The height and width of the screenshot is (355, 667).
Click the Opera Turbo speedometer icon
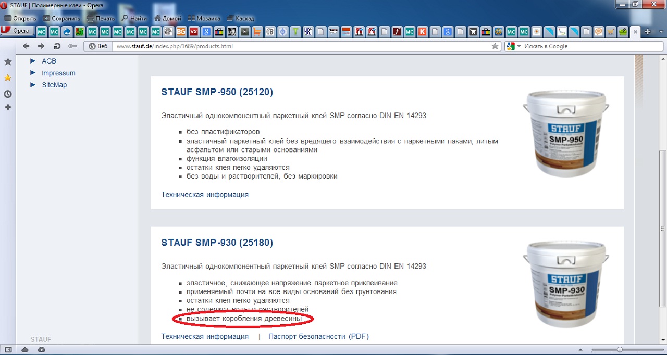[x=42, y=350]
